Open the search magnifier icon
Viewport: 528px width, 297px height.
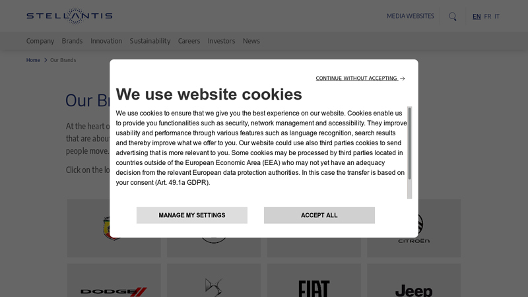[453, 16]
